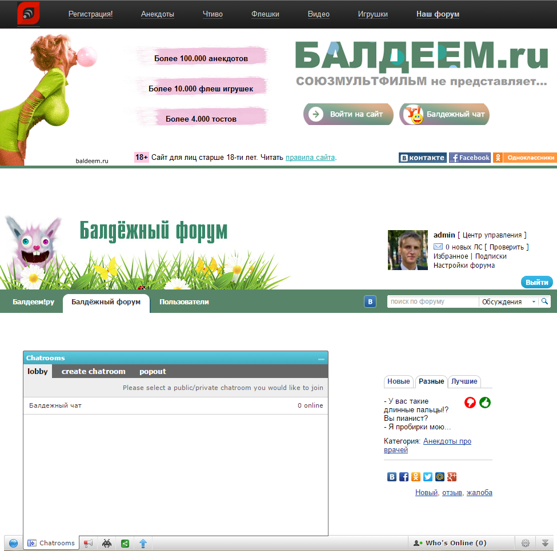Switch to Новые jokes tab
This screenshot has width=557, height=551.
(399, 381)
